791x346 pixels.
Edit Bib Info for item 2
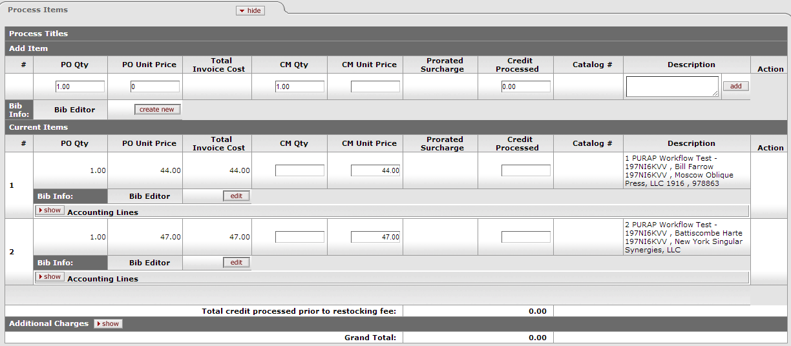[237, 263]
